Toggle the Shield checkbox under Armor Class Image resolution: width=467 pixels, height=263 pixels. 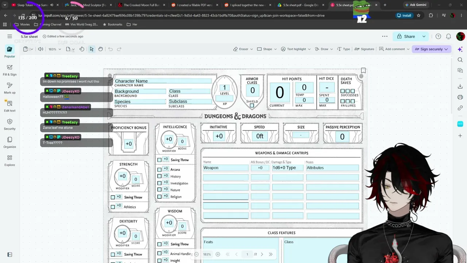(x=252, y=106)
